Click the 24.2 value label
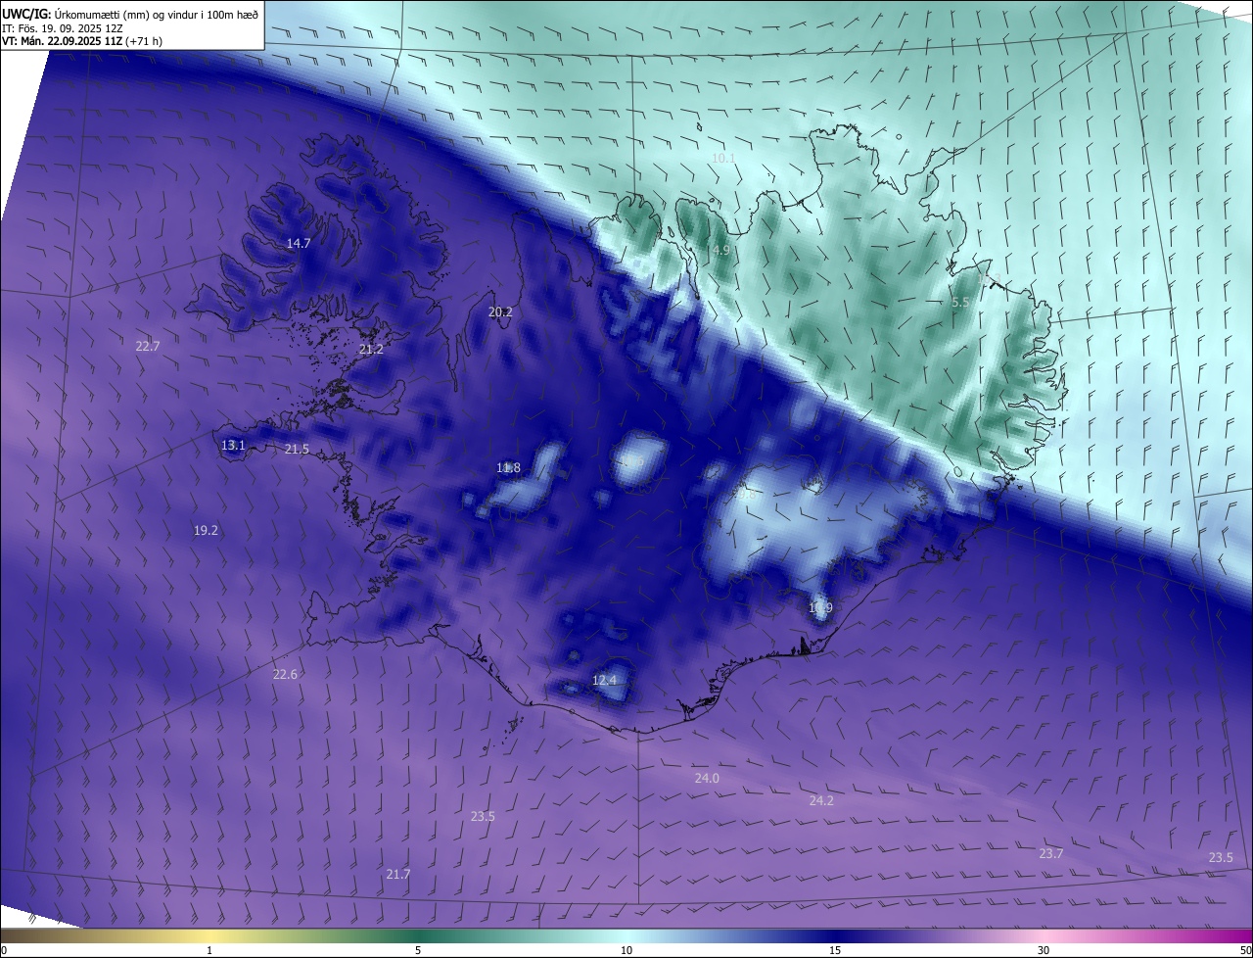 coord(821,800)
